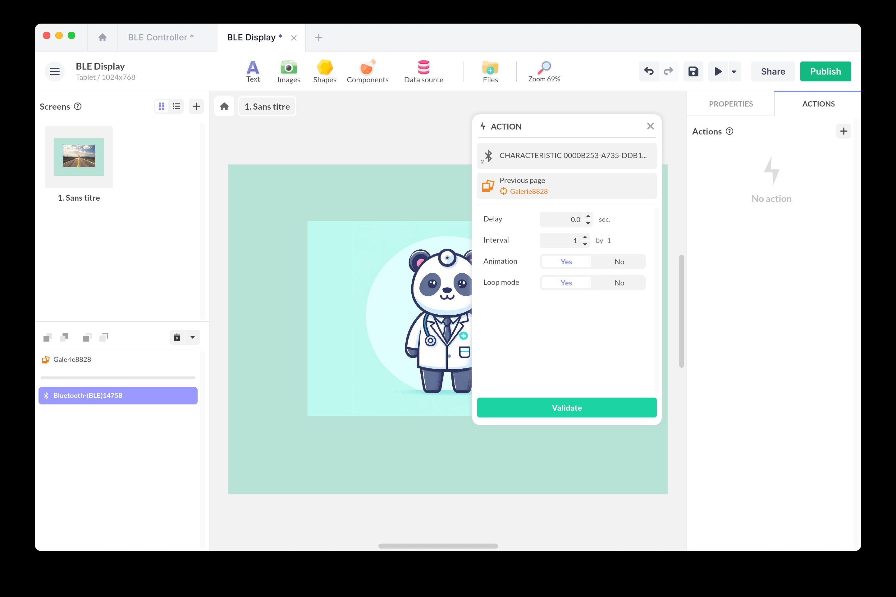Screen dimensions: 896x597
Task: Click the undo arrow
Action: point(648,71)
